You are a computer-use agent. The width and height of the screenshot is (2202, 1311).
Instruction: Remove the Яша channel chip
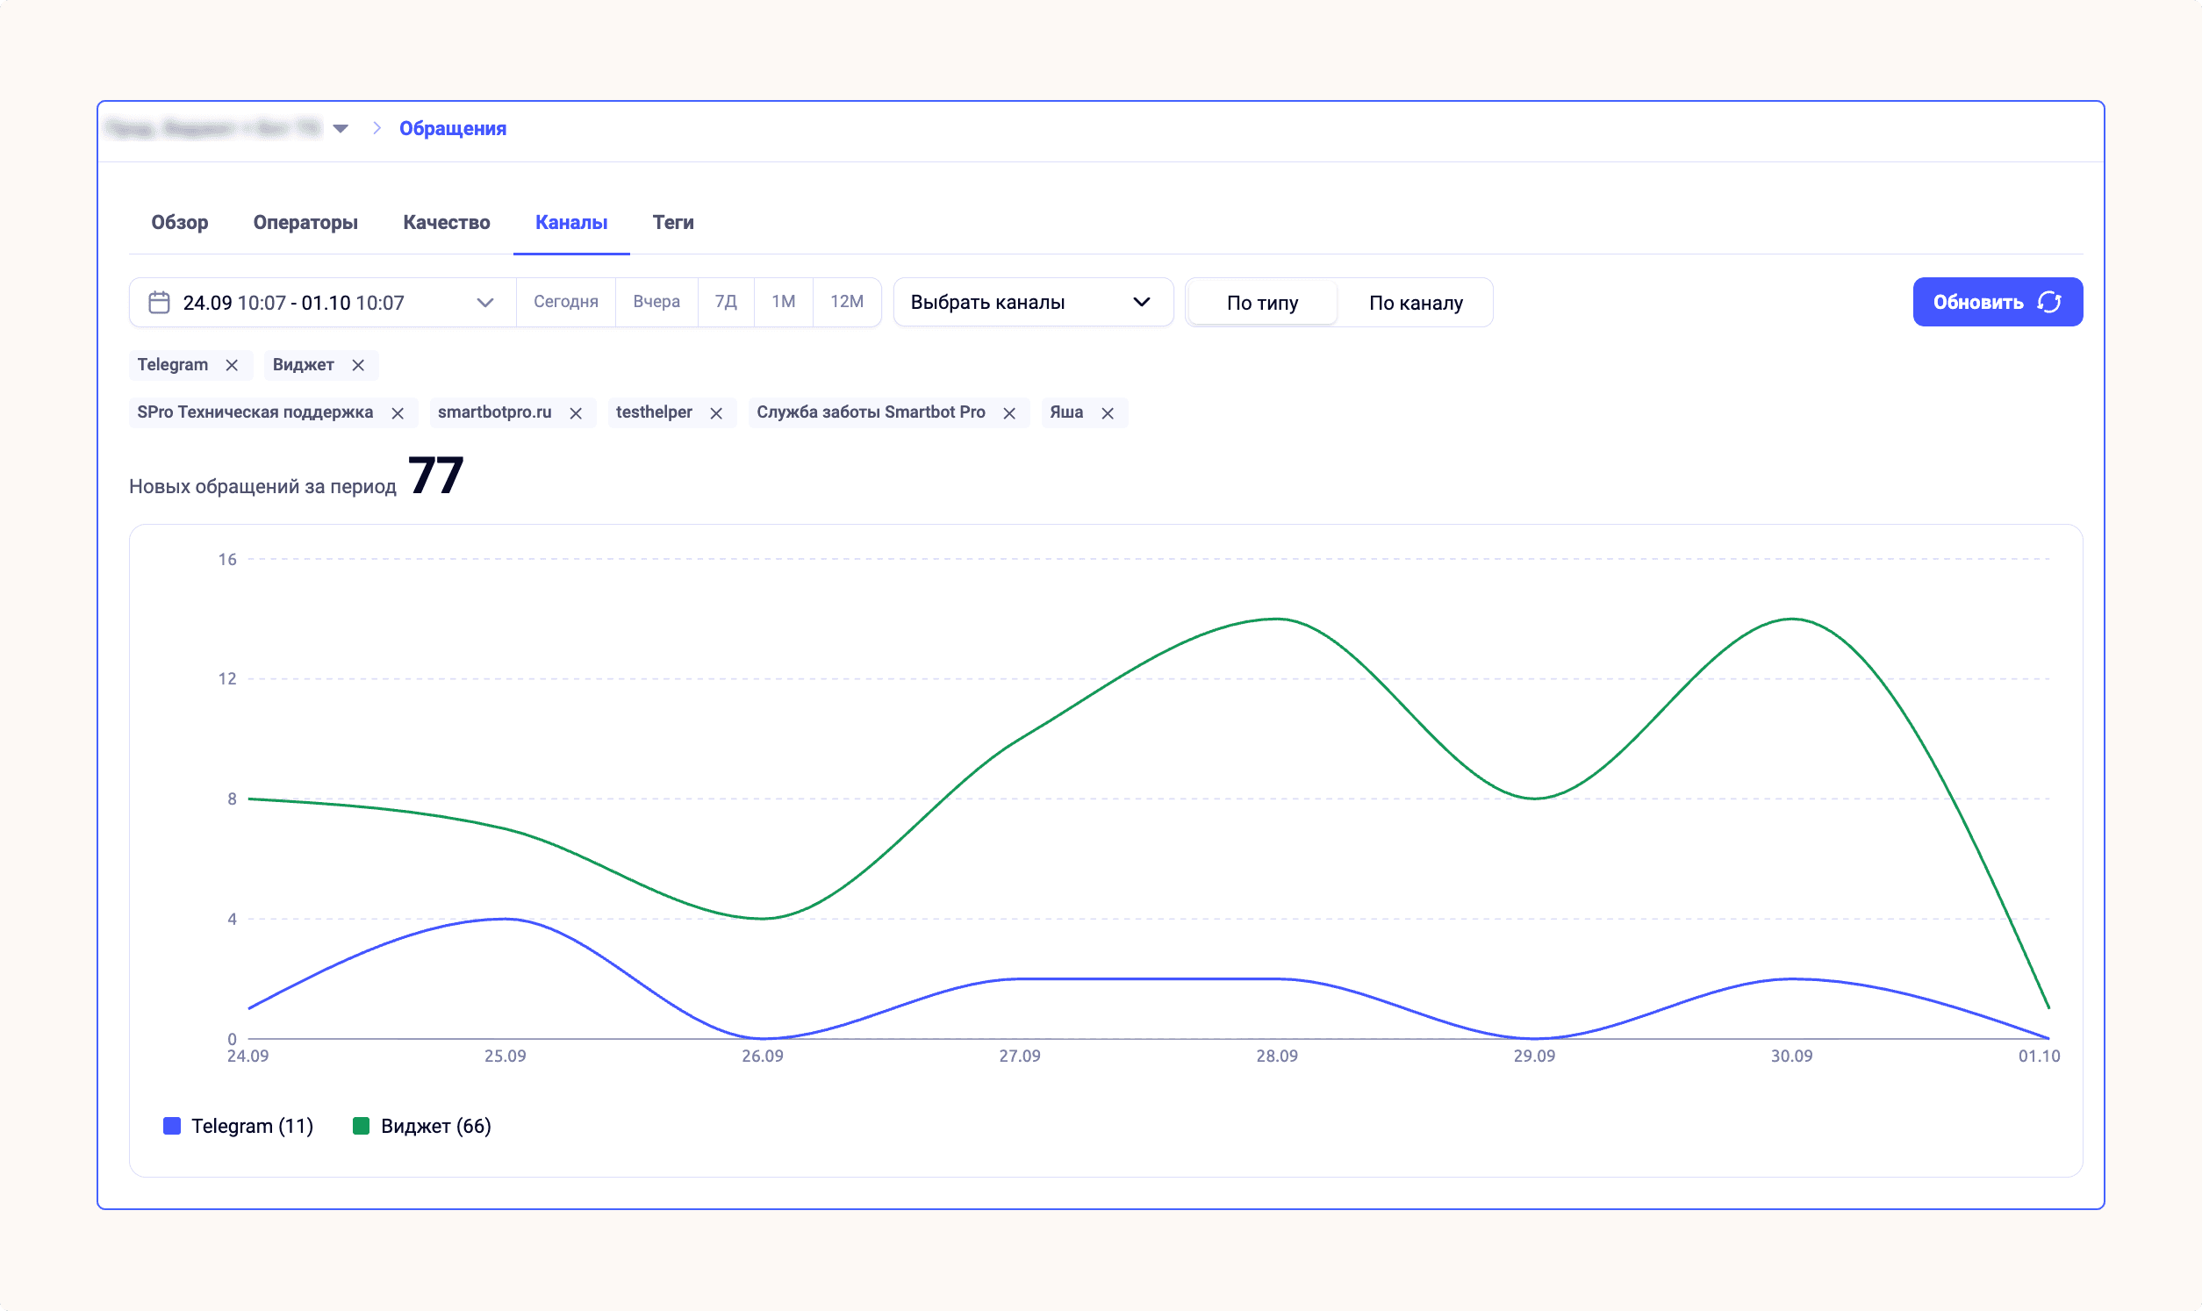[x=1108, y=412]
